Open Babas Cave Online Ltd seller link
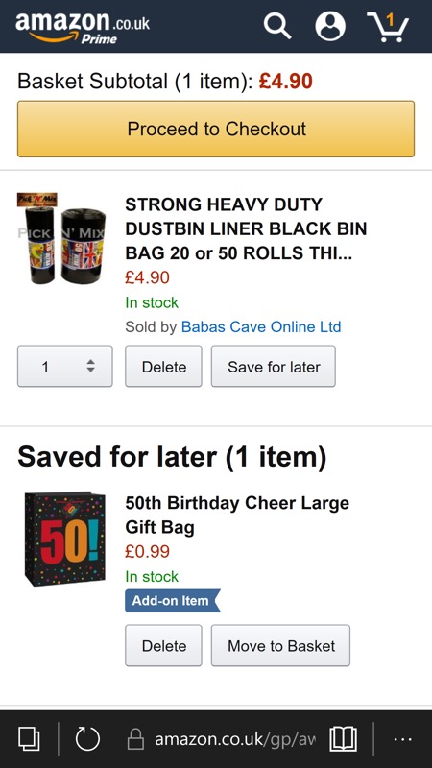Image resolution: width=432 pixels, height=768 pixels. 261,326
